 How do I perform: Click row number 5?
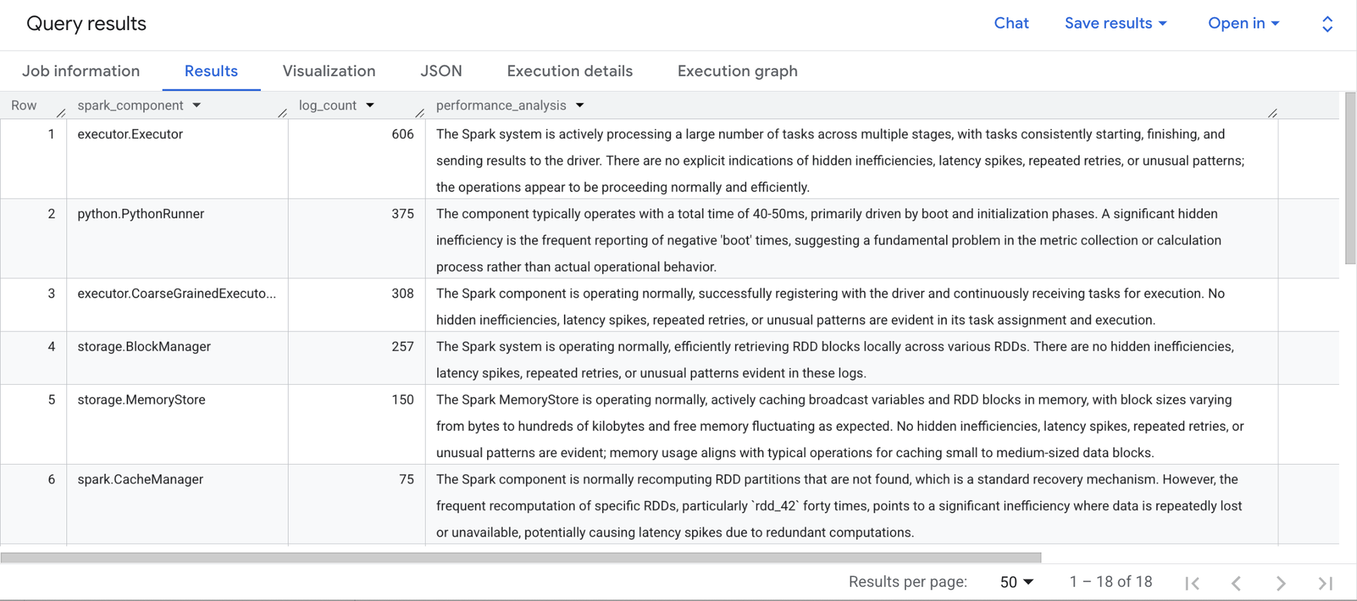coord(51,400)
